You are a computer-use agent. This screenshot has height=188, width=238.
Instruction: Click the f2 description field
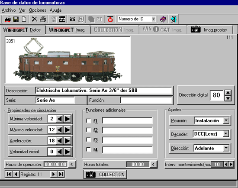coord(127,130)
